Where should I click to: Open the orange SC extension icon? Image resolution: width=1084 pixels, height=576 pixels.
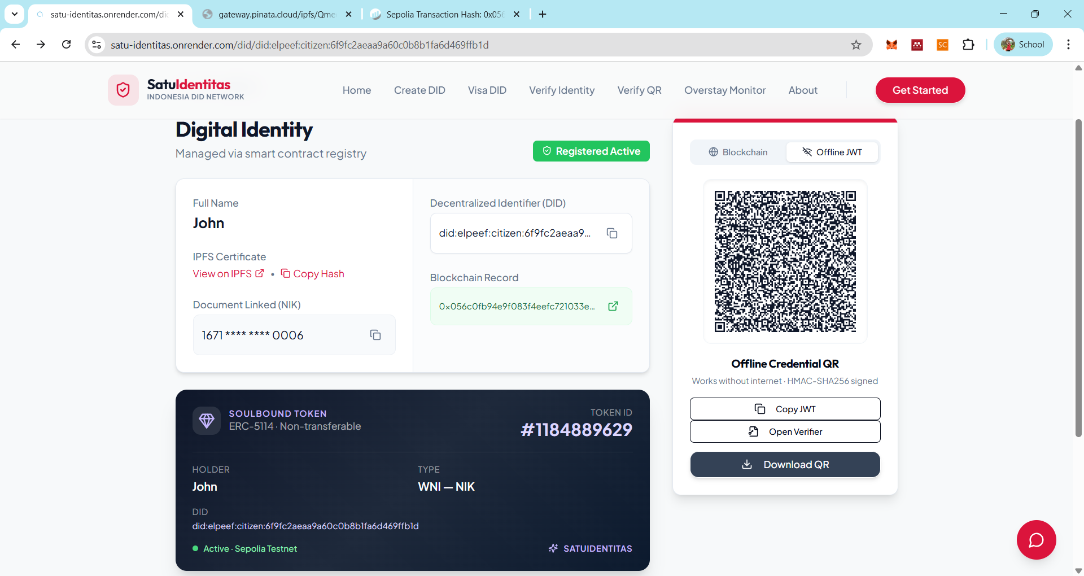pos(942,45)
